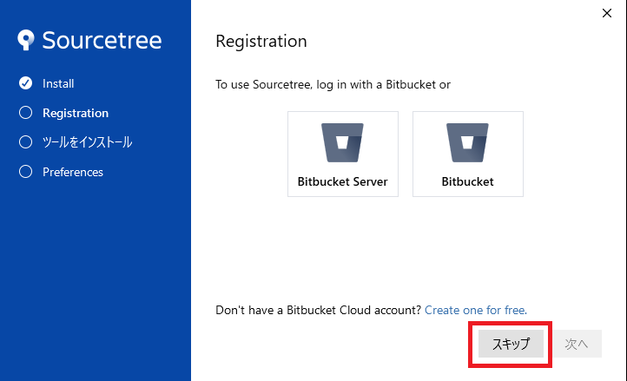Click the "Don't have a Bitbucket Cloud account?" text
627x381 pixels.
pos(319,310)
